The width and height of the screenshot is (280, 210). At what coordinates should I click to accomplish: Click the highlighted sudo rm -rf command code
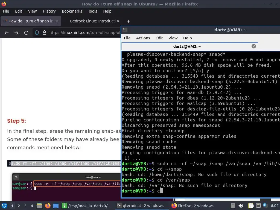[66, 163]
